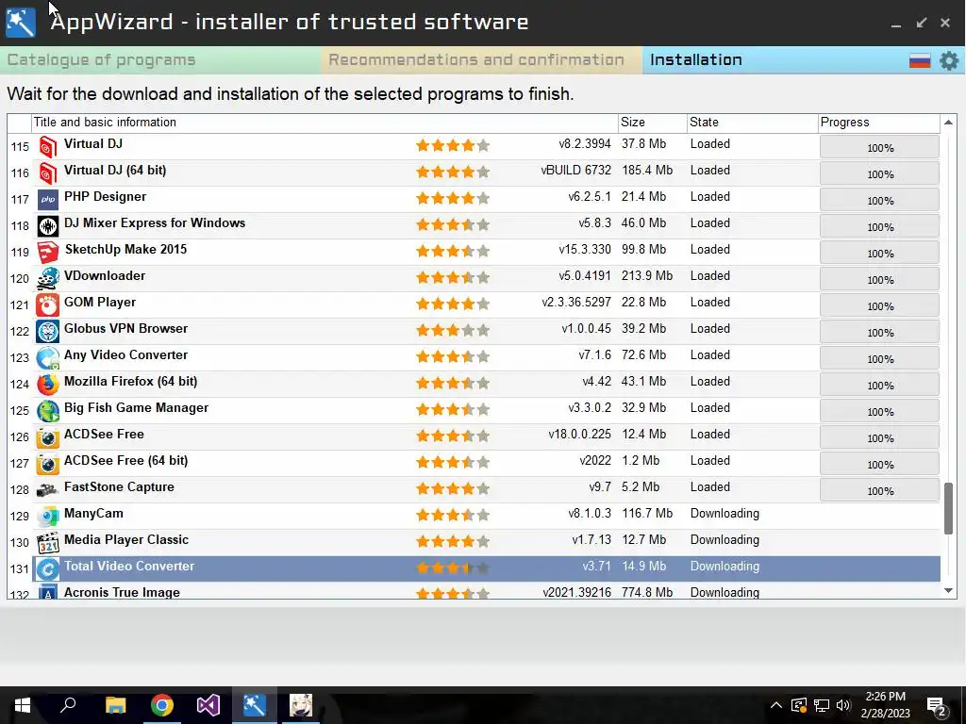Click the taskbar clock 2:26 PM

tap(885, 697)
